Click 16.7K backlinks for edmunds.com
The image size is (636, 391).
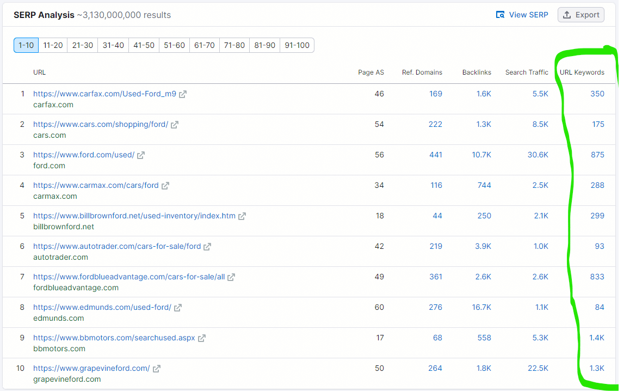[x=481, y=307]
